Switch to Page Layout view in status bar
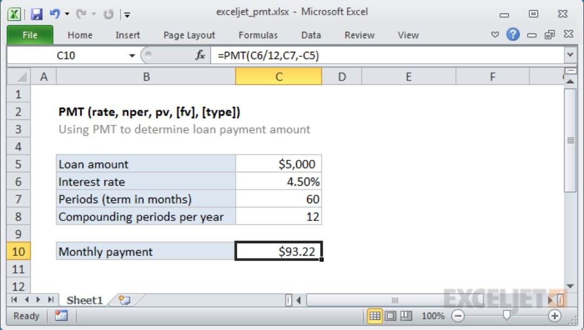 coord(390,316)
